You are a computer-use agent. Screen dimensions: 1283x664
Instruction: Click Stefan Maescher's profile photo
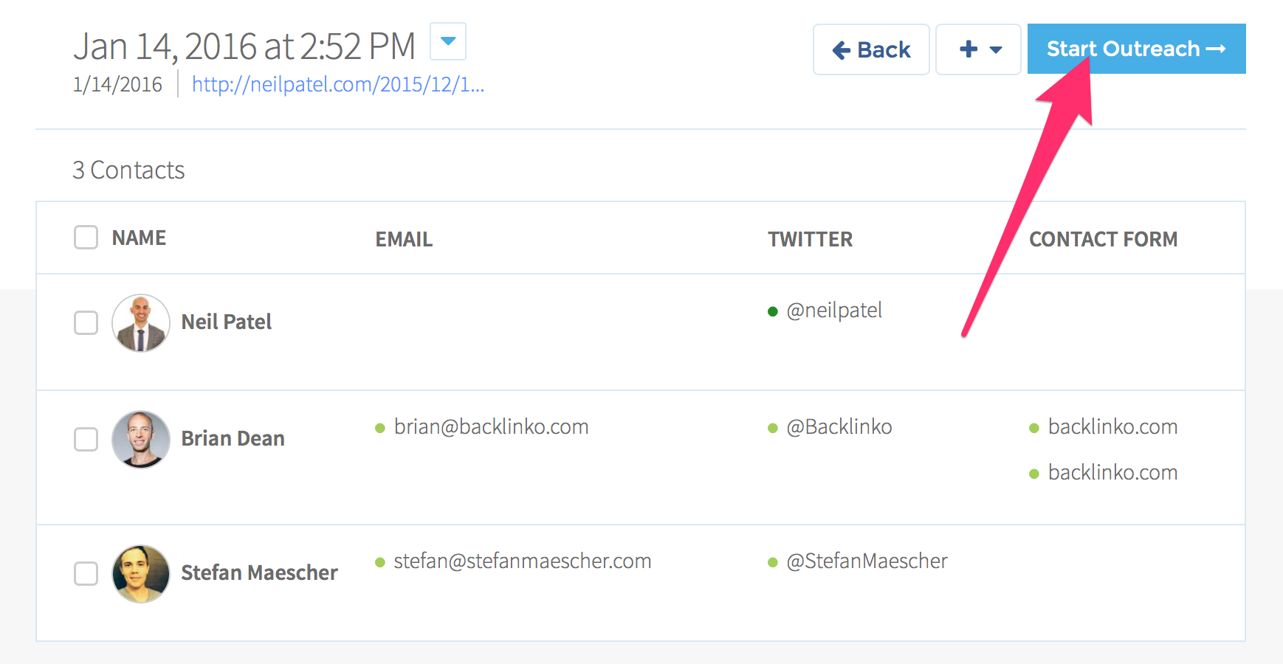[141, 574]
